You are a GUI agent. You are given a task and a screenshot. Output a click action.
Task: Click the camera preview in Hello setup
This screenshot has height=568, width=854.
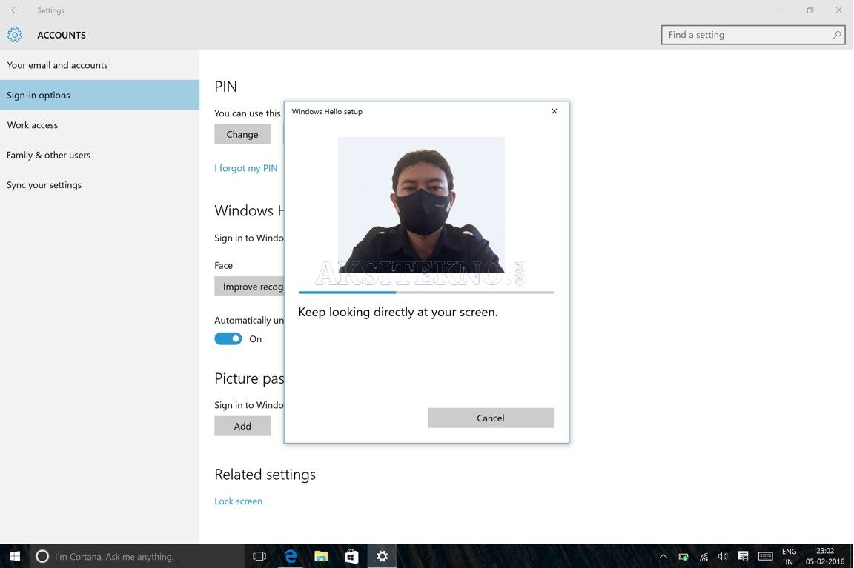422,205
